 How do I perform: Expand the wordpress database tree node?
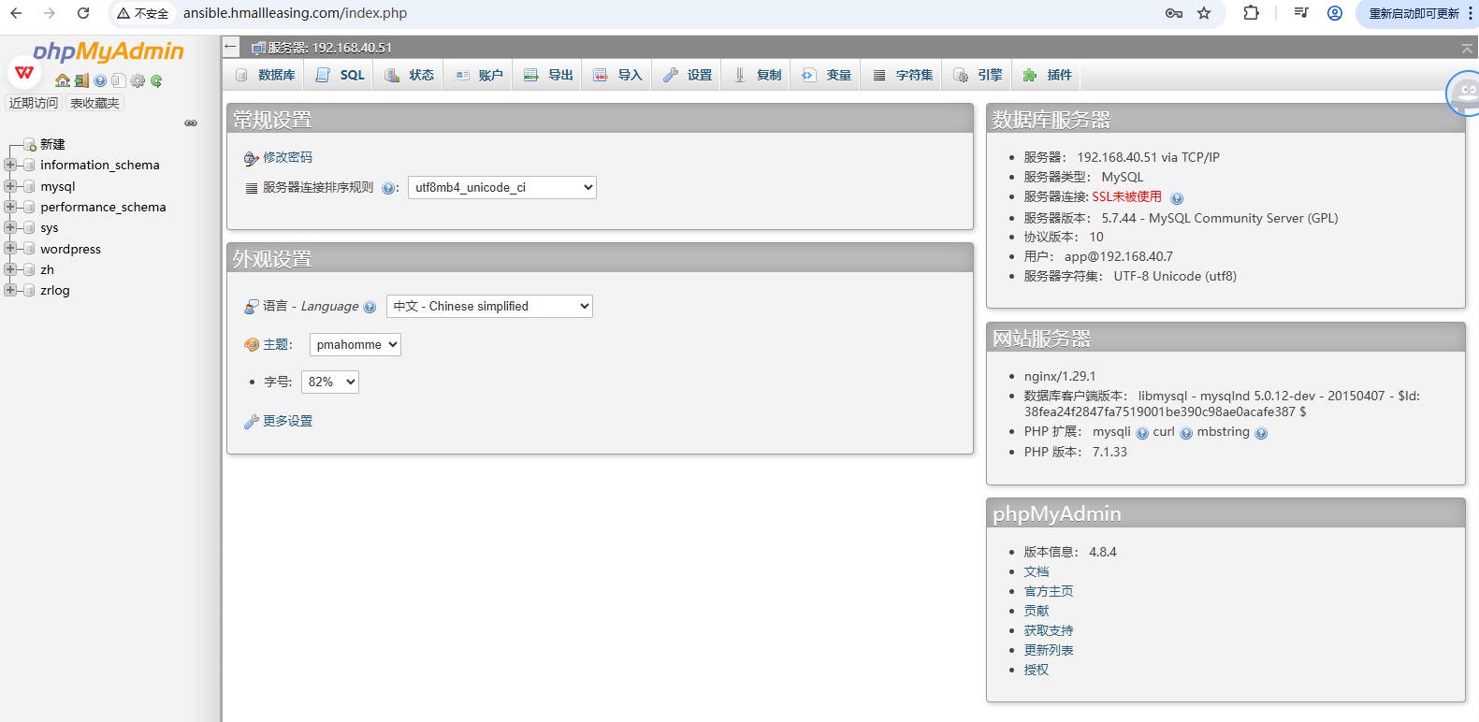tap(10, 249)
